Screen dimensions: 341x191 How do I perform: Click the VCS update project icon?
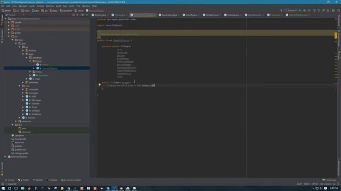[314, 11]
